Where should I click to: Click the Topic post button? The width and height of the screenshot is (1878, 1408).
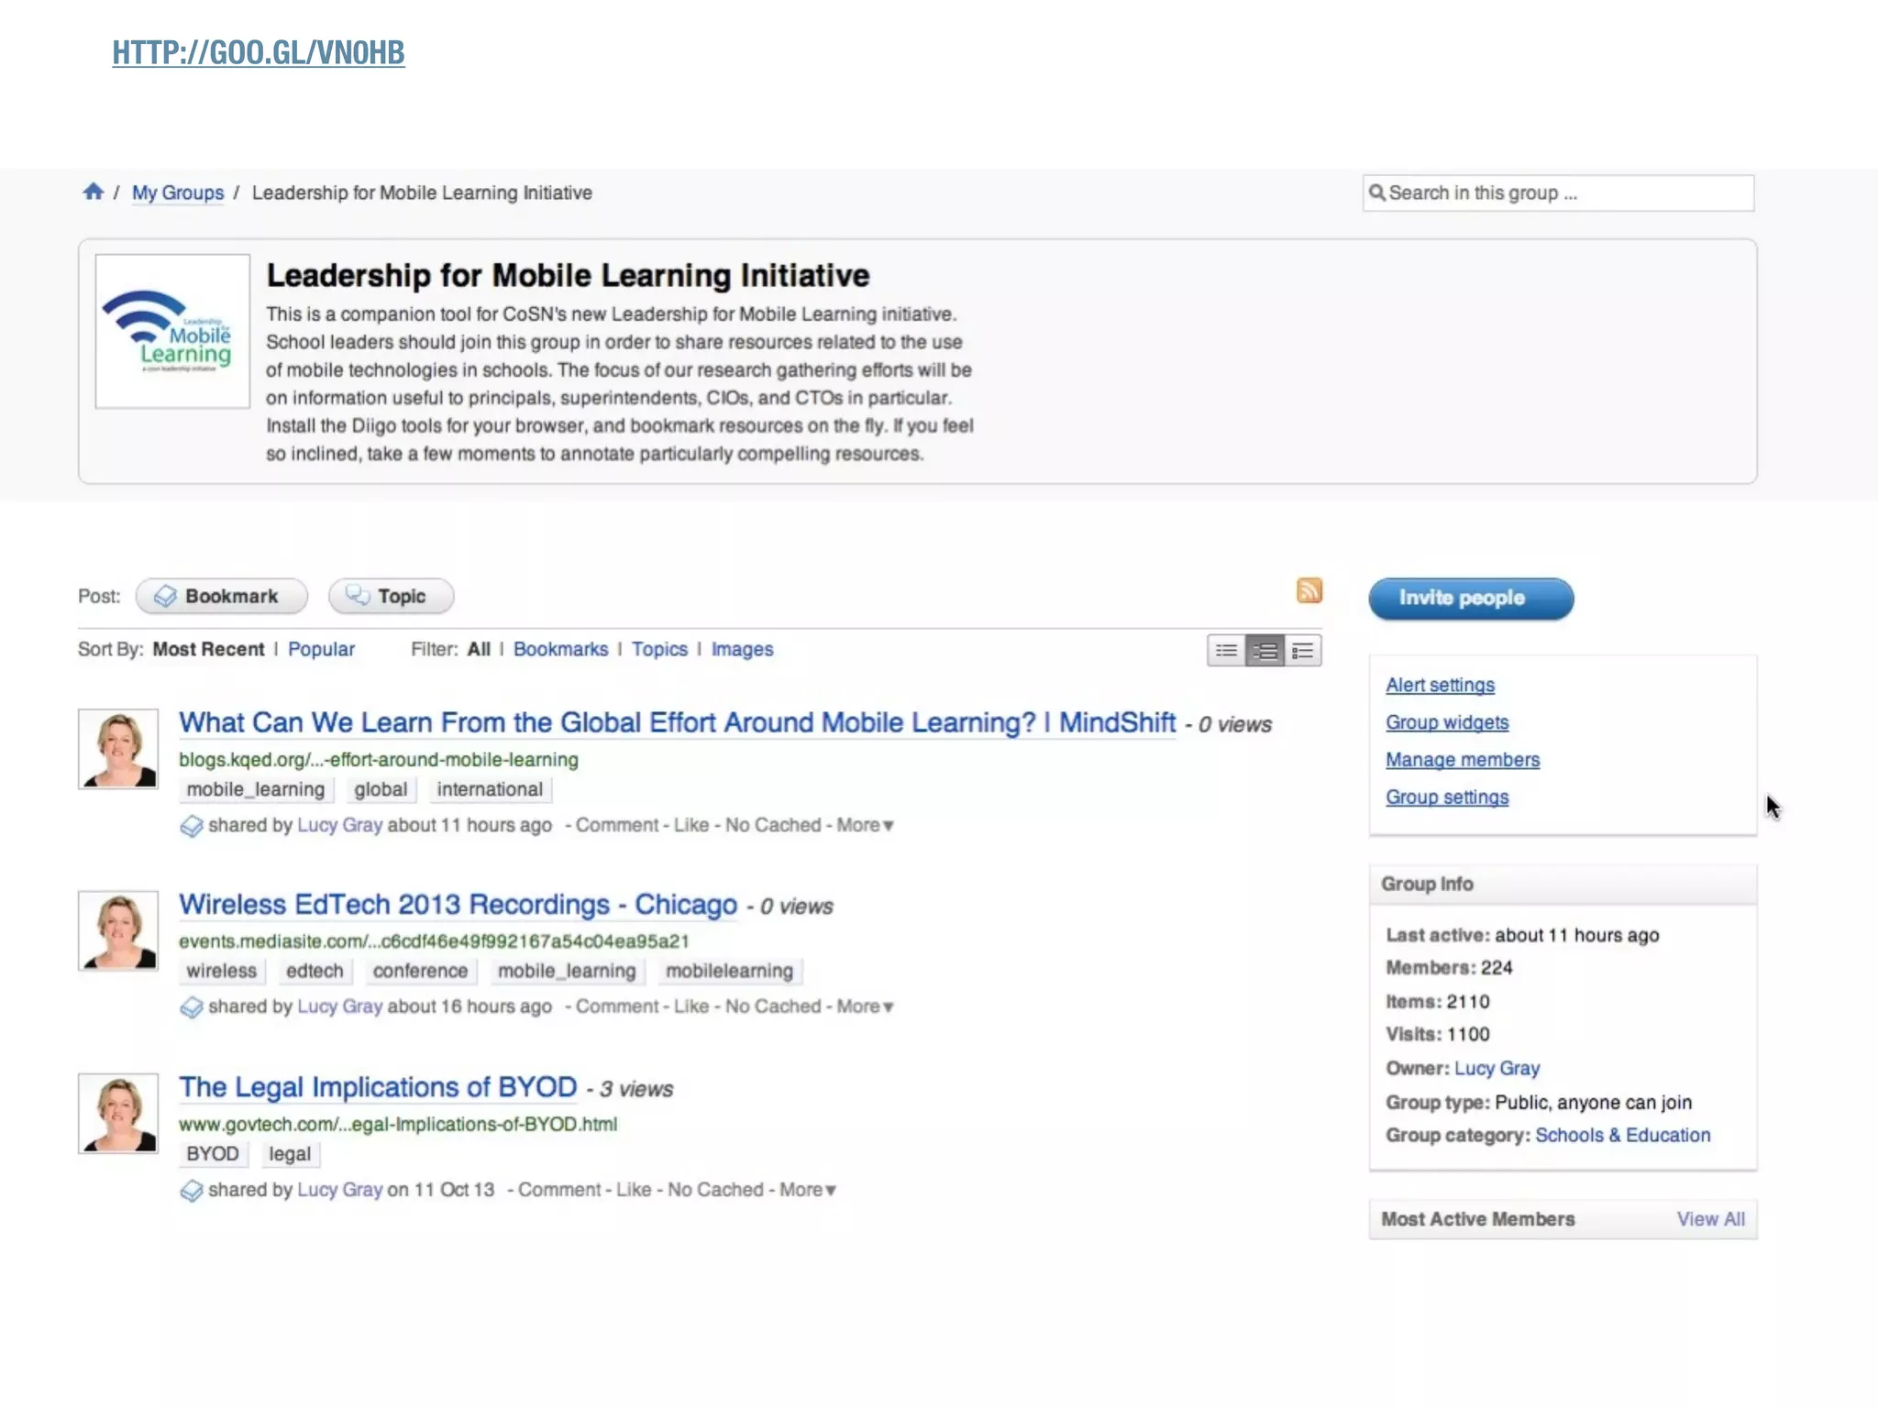pyautogui.click(x=391, y=597)
